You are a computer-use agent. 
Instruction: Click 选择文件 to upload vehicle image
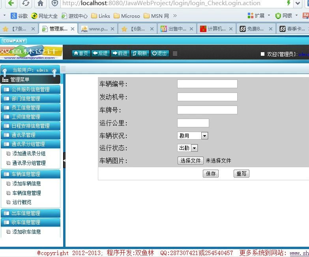[x=190, y=161]
